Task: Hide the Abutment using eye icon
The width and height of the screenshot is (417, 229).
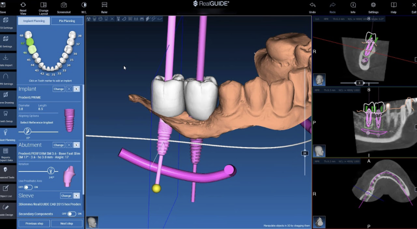Action: (77, 145)
